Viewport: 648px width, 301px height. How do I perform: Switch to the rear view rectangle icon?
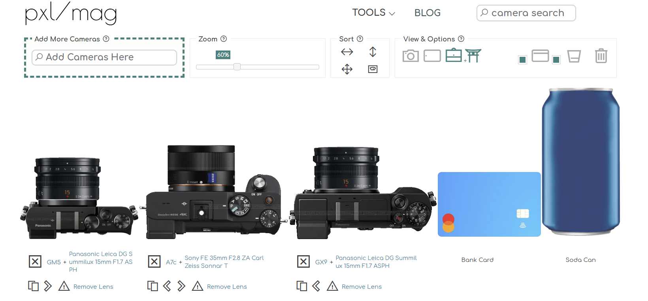(x=432, y=56)
